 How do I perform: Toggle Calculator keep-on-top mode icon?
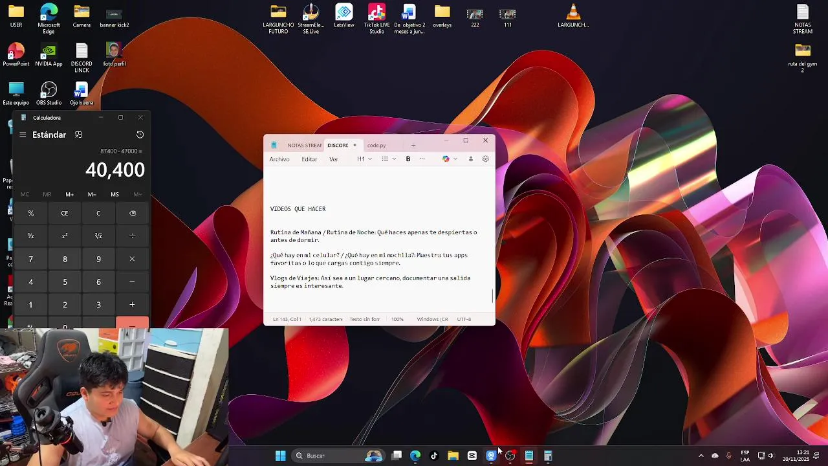click(x=78, y=135)
